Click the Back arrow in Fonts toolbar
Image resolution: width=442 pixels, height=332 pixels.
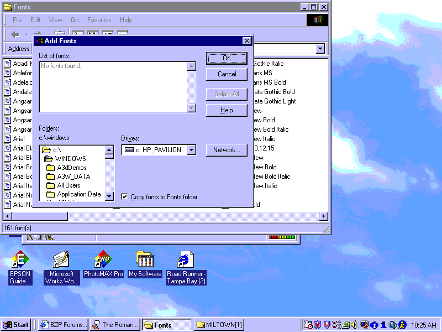point(15,35)
